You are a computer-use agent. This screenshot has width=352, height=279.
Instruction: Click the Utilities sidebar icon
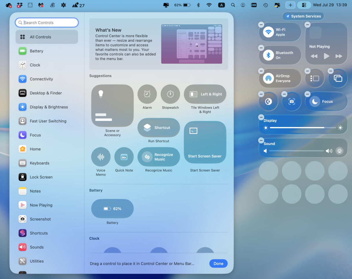tap(23, 261)
